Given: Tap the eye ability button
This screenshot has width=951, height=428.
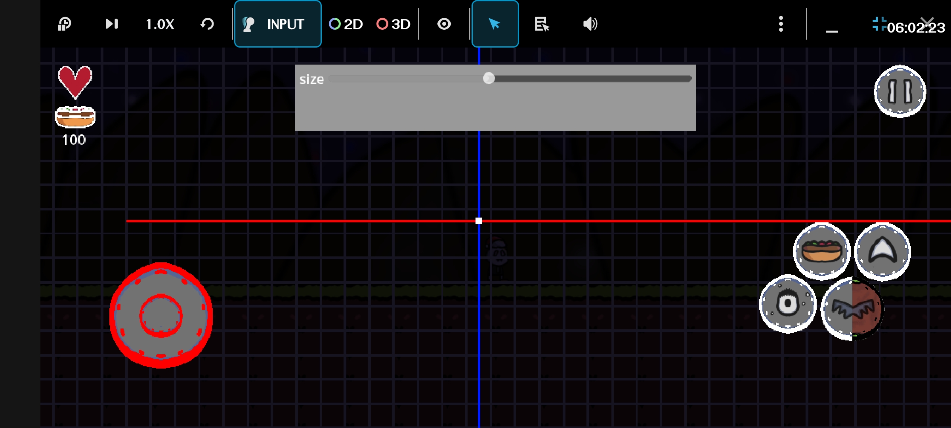Looking at the screenshot, I should pyautogui.click(x=788, y=304).
